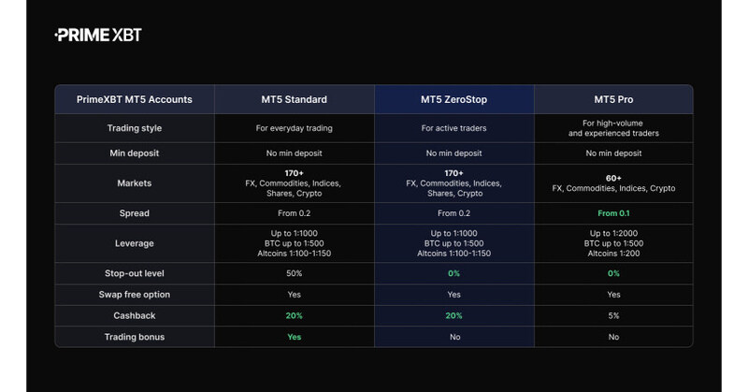Viewport: 748px width, 392px height.
Task: Click the Markets row label
Action: pyautogui.click(x=135, y=183)
